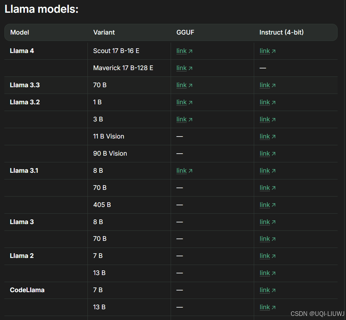346x320 pixels.
Task: Click the 11 B Vision variant
Action: click(x=109, y=137)
